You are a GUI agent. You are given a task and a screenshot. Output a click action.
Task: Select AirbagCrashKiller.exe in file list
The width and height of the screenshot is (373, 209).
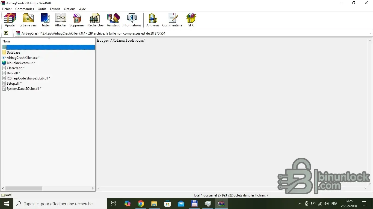(22, 58)
